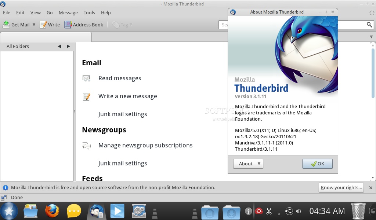Viewport: 376px width, 220px height.
Task: Switch to next folder view mode
Action: [68, 47]
